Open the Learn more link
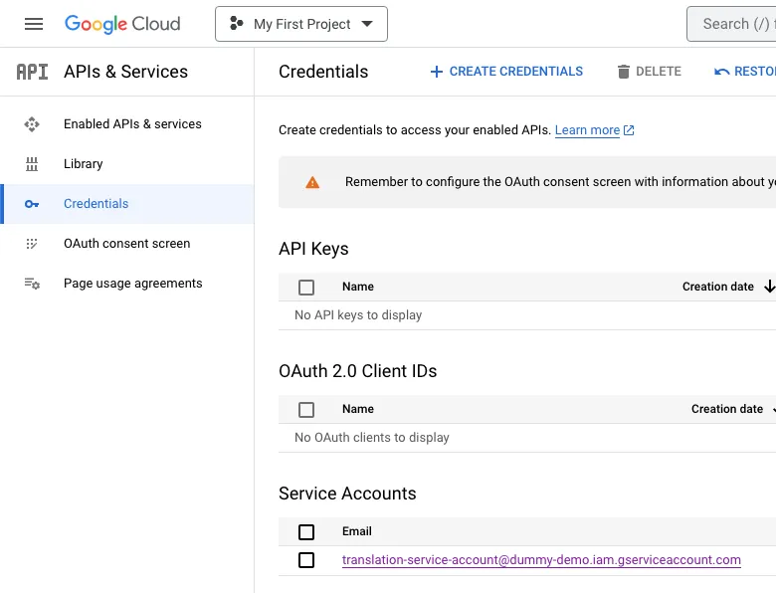 587,130
